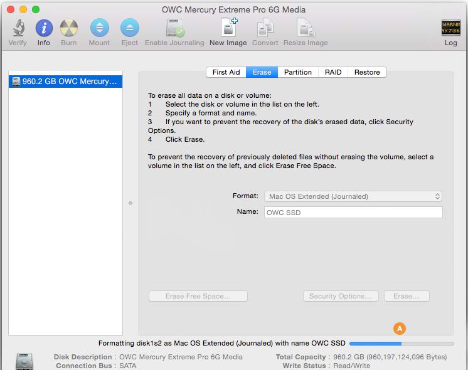Viewport: 468px width, 370px height.
Task: Click the Erase Free Space button
Action: [198, 296]
